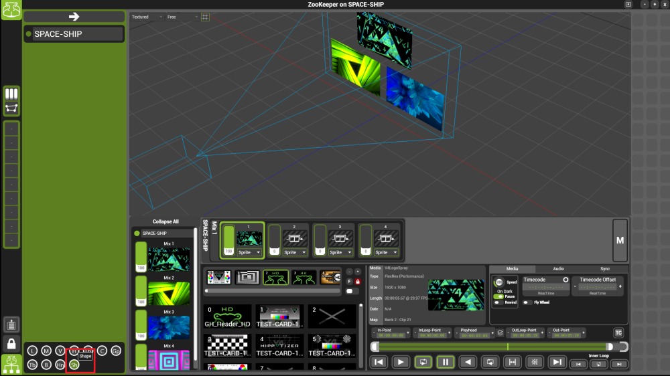Click the active green loop mode button
The width and height of the screenshot is (670, 376).
click(x=423, y=363)
